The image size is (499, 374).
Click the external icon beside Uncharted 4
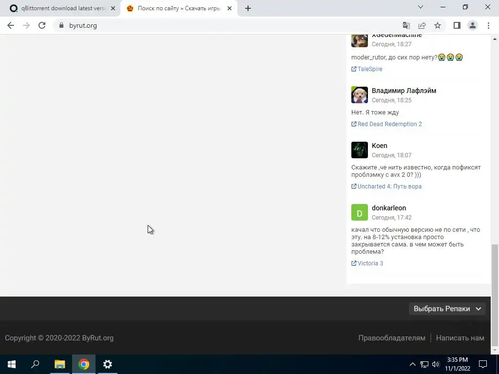pyautogui.click(x=354, y=187)
